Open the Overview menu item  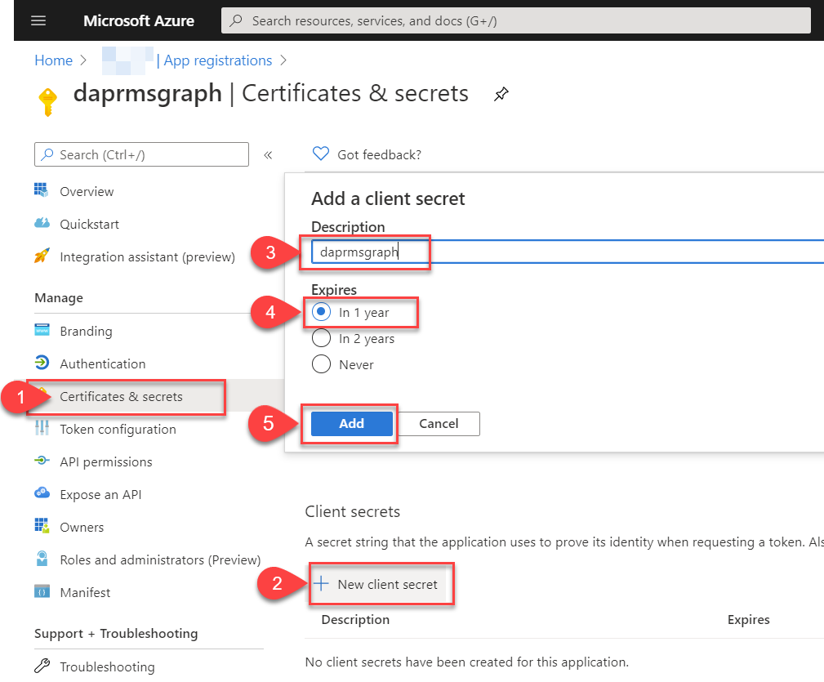coord(87,191)
